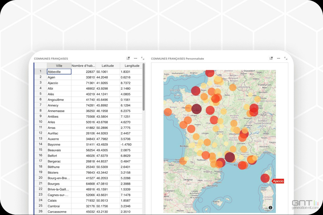Open more options menu of map panel

(279, 59)
